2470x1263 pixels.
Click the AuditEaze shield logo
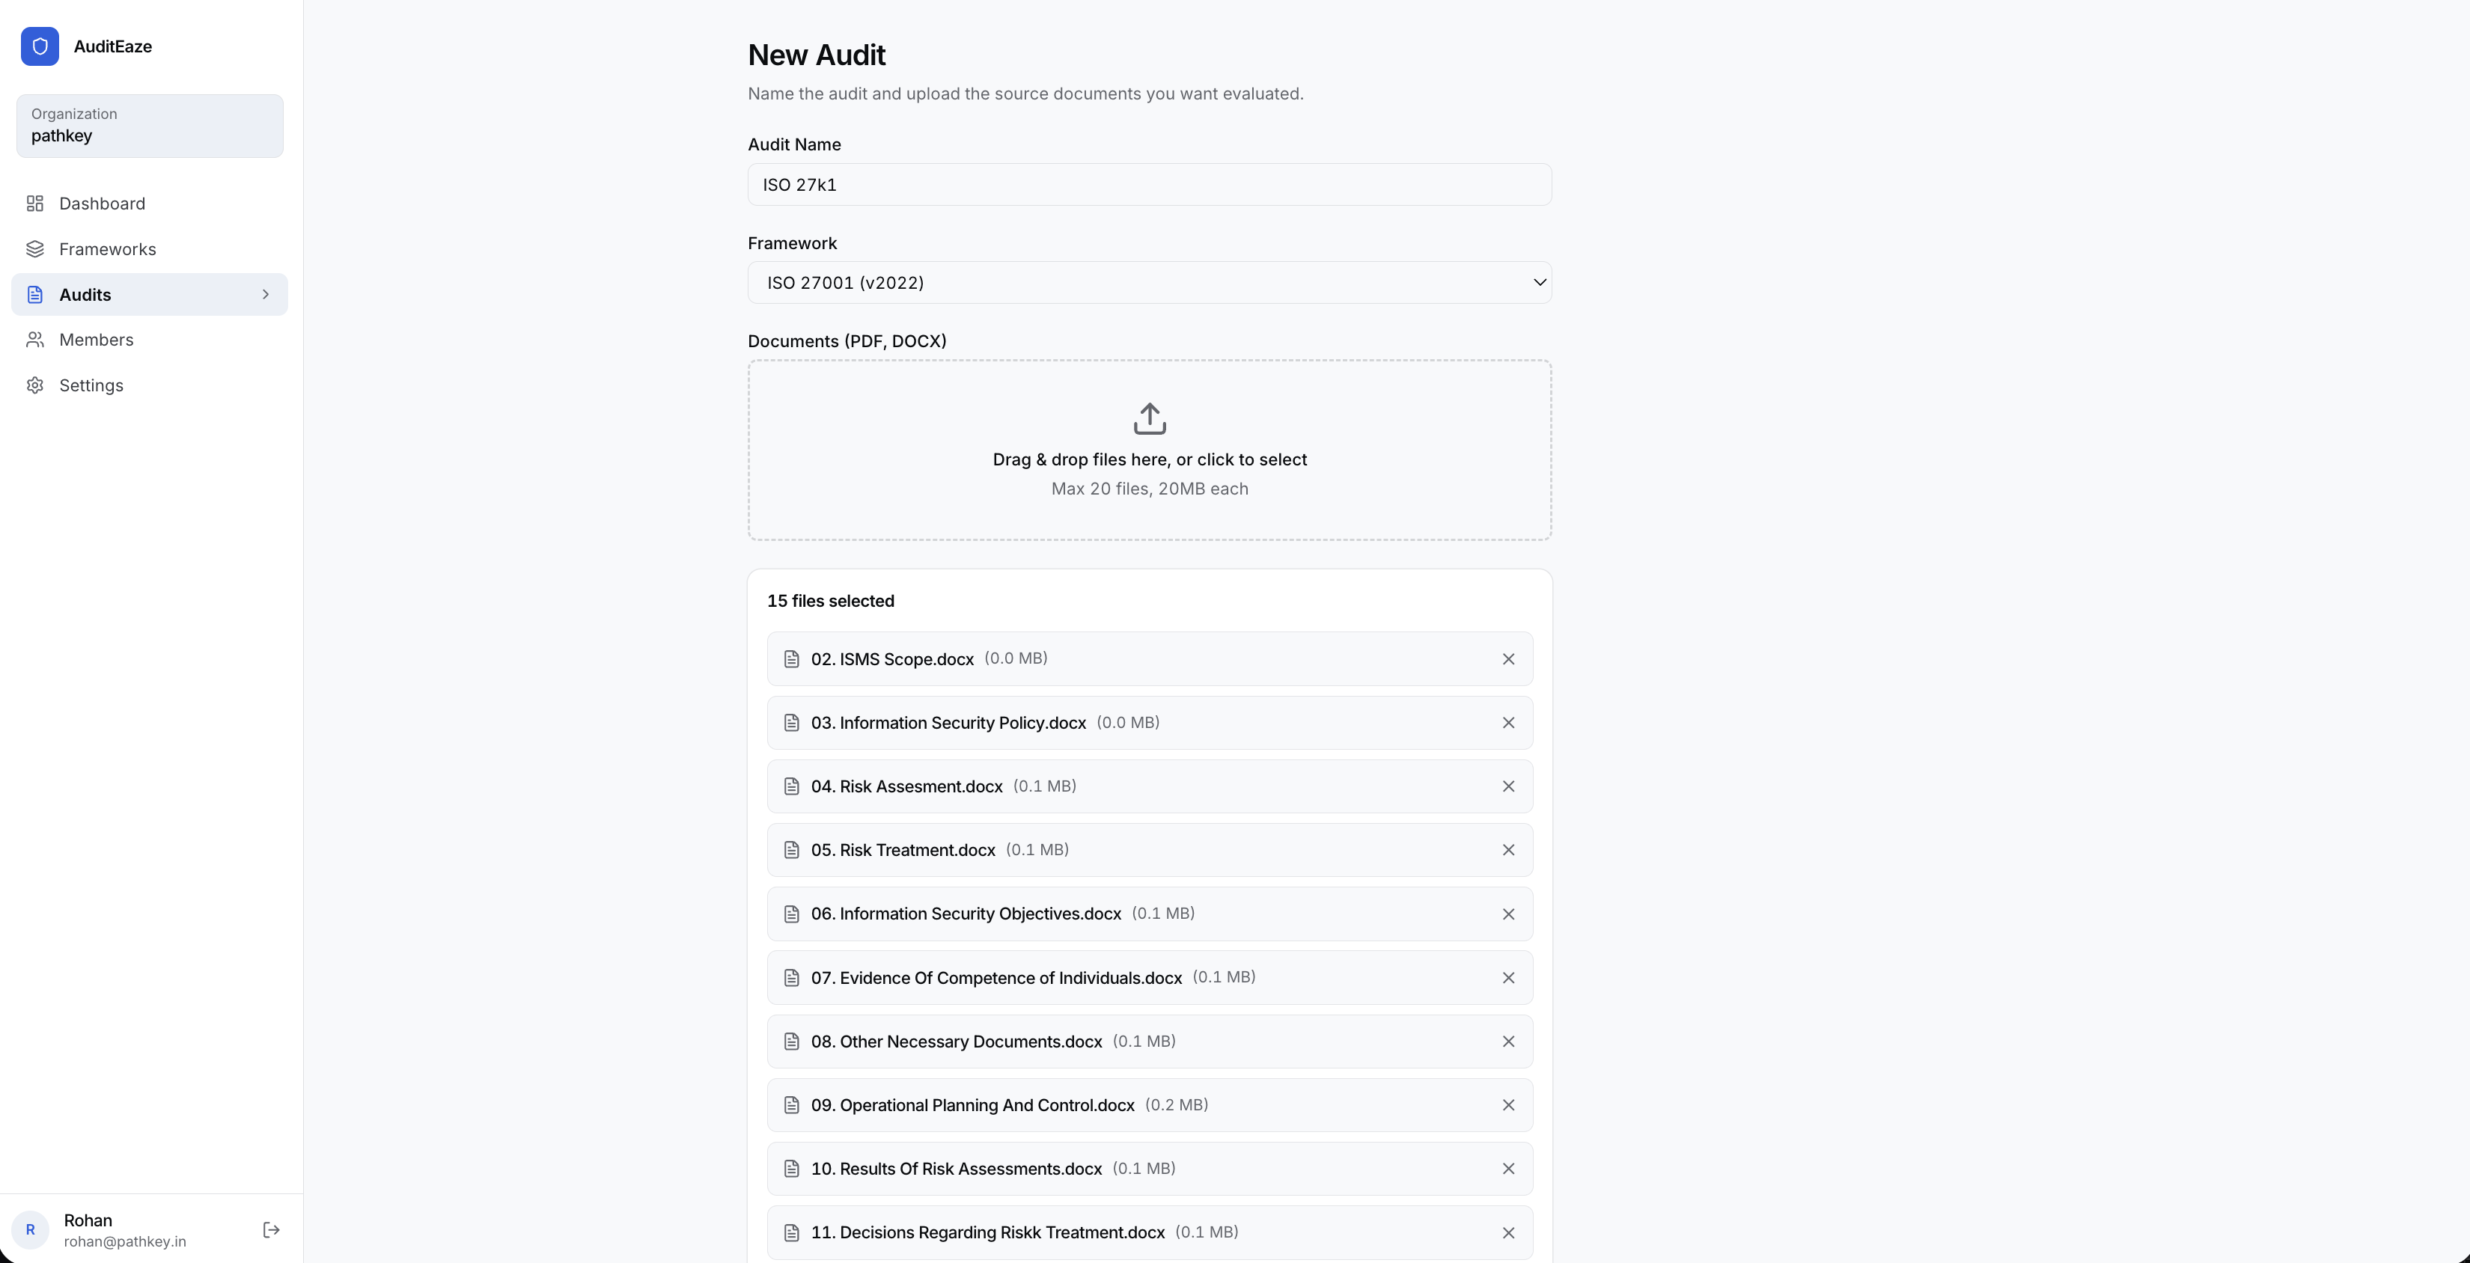tap(40, 46)
